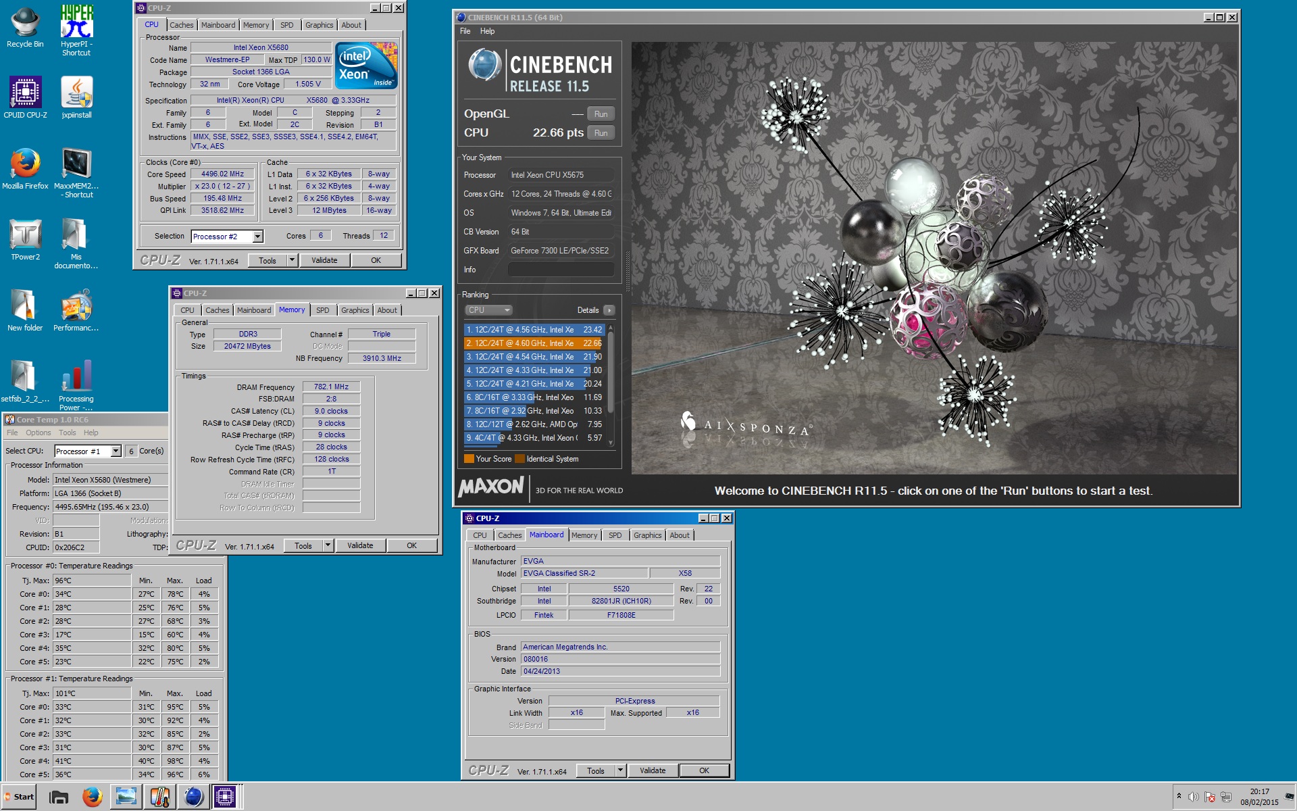This screenshot has height=811, width=1297.
Task: Click the Your Score orange legend swatch
Action: 469,459
